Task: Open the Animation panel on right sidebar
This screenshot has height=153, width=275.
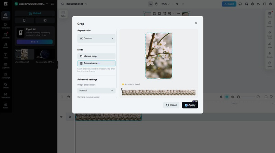Action: 270,55
